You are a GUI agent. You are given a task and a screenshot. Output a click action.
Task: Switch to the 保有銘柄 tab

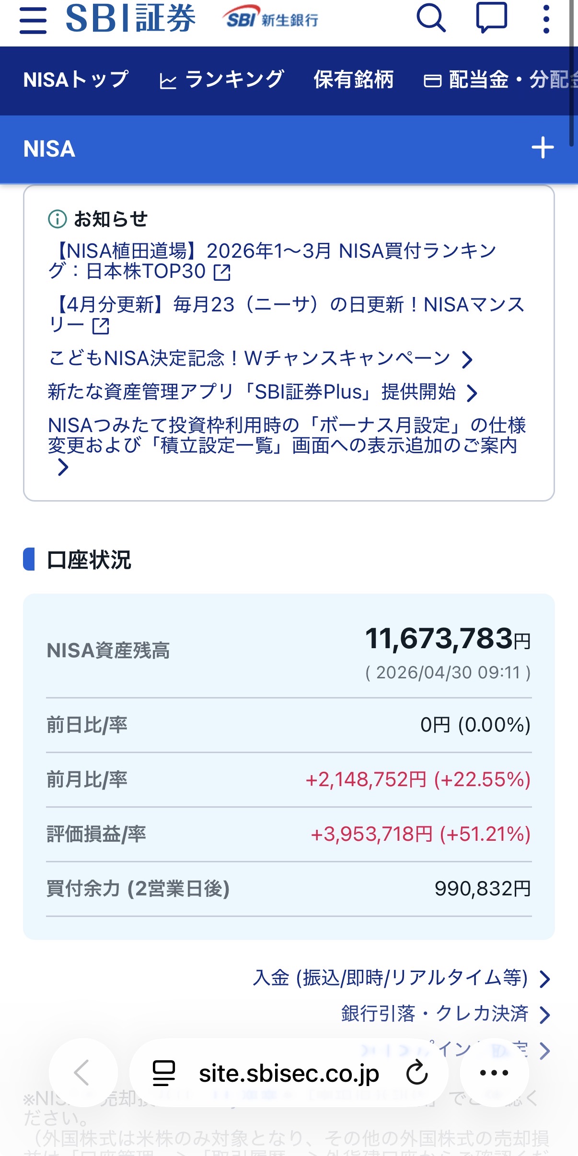coord(354,80)
